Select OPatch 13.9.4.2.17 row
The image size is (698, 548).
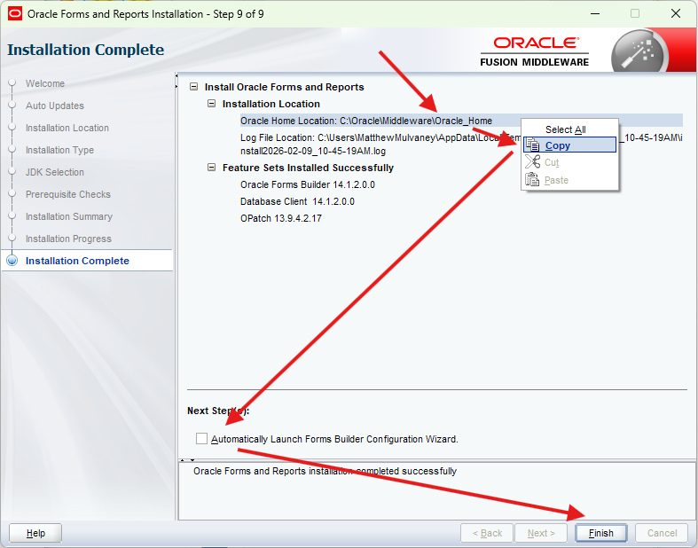click(x=281, y=218)
